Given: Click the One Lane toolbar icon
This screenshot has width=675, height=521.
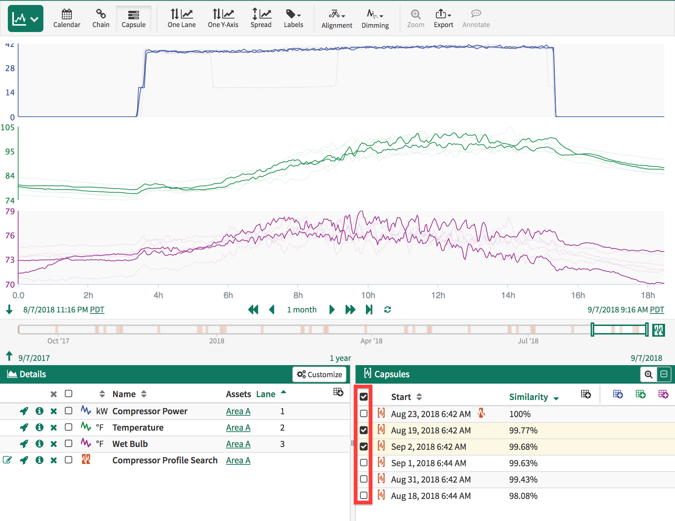Looking at the screenshot, I should 181,19.
